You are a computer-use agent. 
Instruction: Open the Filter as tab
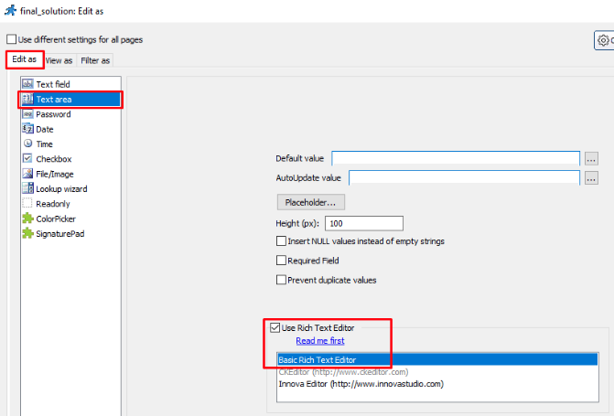[x=95, y=60]
